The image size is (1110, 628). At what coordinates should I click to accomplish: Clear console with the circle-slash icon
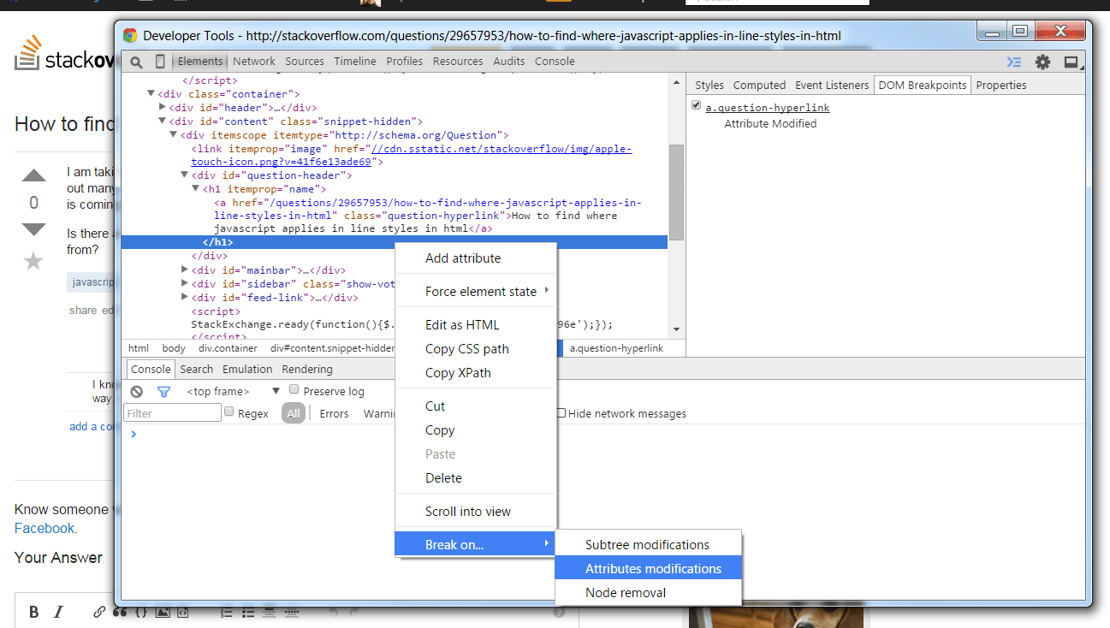(137, 391)
